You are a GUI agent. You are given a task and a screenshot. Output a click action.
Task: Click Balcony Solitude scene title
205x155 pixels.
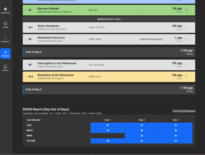click(x=48, y=8)
